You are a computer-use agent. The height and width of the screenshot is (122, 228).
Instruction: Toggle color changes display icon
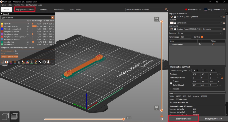pyautogui.click(x=27, y=62)
